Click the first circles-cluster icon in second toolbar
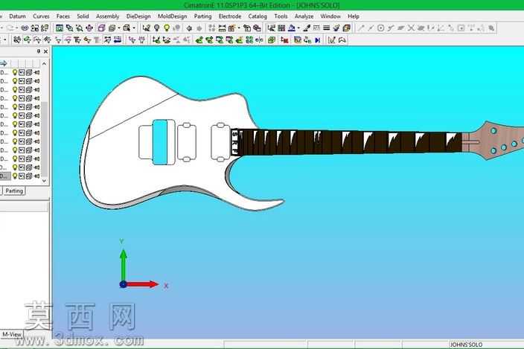This screenshot has width=524, height=349. coord(16,40)
